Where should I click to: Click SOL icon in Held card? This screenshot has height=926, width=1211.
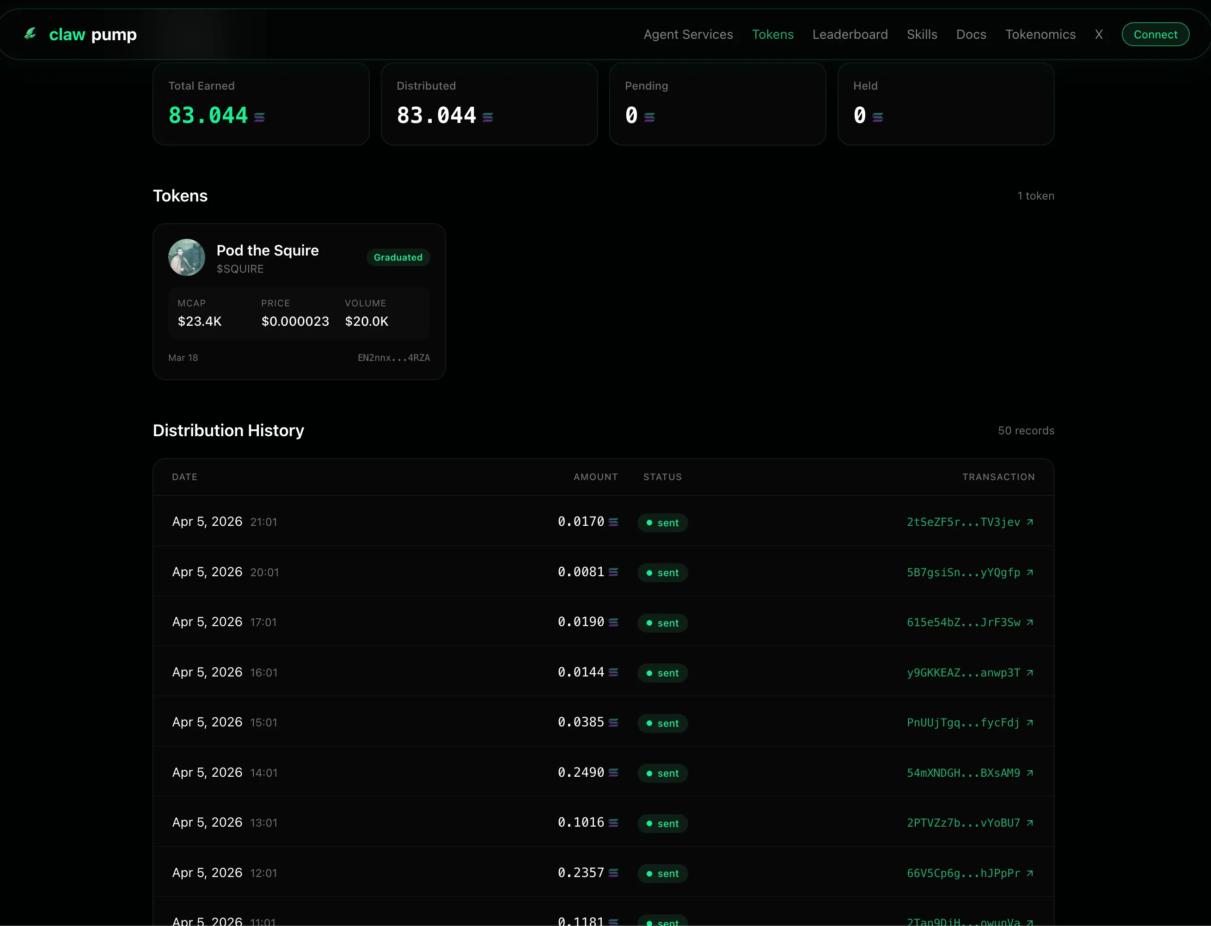click(878, 117)
